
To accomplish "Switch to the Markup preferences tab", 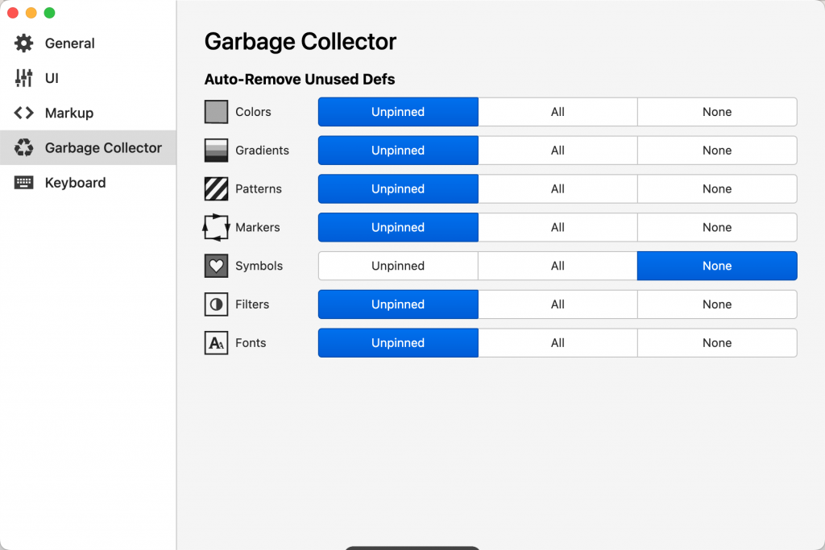I will (x=68, y=114).
